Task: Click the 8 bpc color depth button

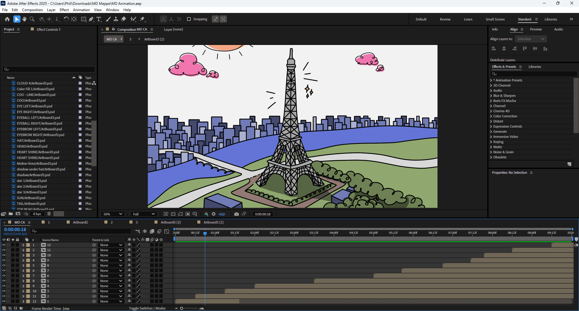Action: [x=37, y=214]
